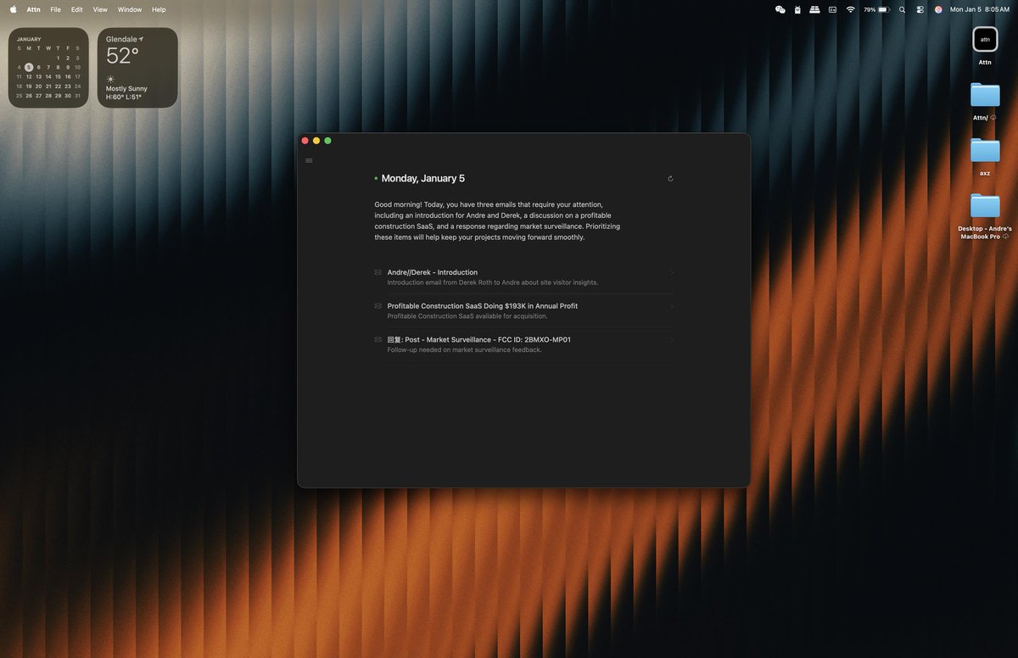Click the refresh icon beside the date
This screenshot has height=658, width=1018.
(x=670, y=179)
